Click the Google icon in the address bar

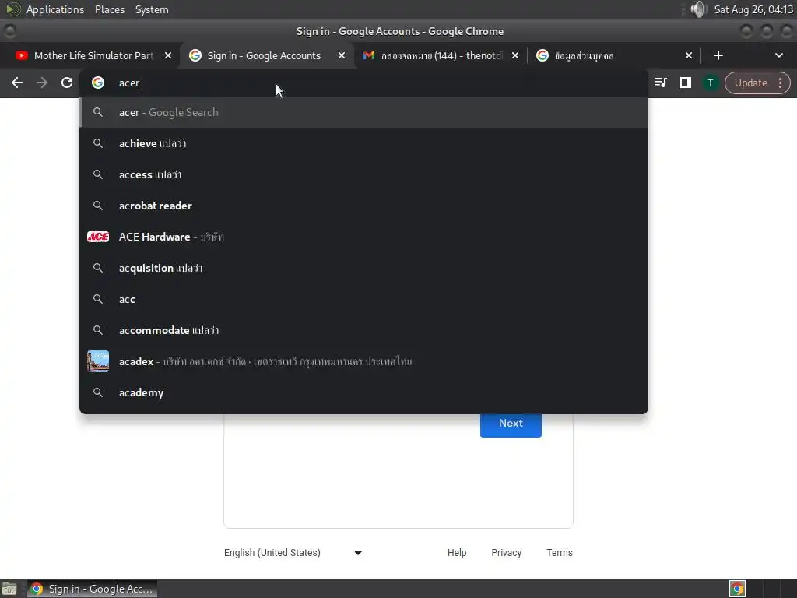(x=98, y=83)
